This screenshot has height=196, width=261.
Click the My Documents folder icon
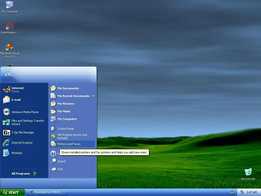53,88
